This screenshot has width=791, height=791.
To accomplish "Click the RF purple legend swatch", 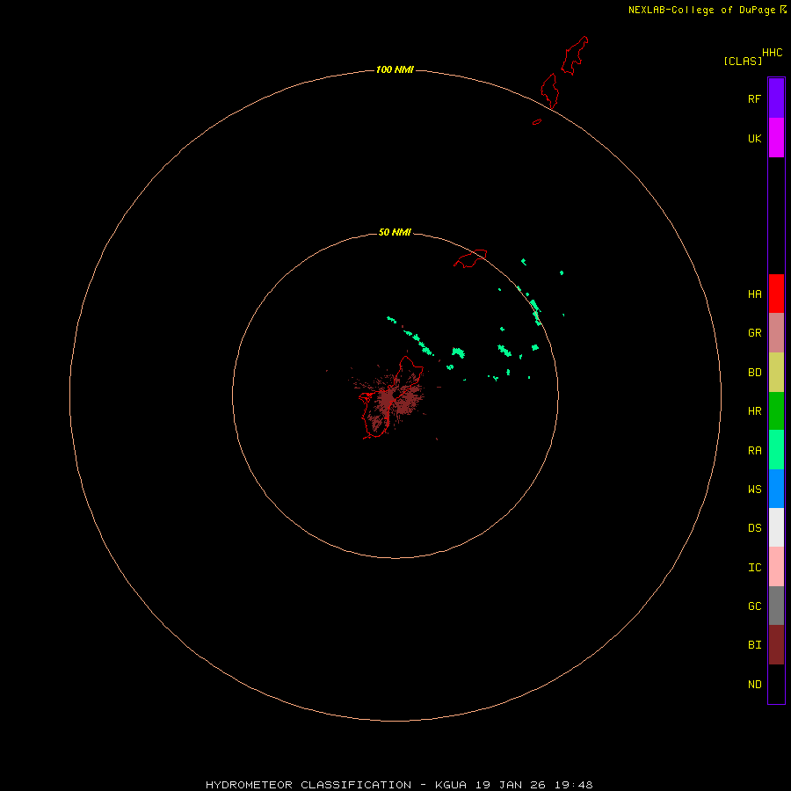I will [776, 98].
